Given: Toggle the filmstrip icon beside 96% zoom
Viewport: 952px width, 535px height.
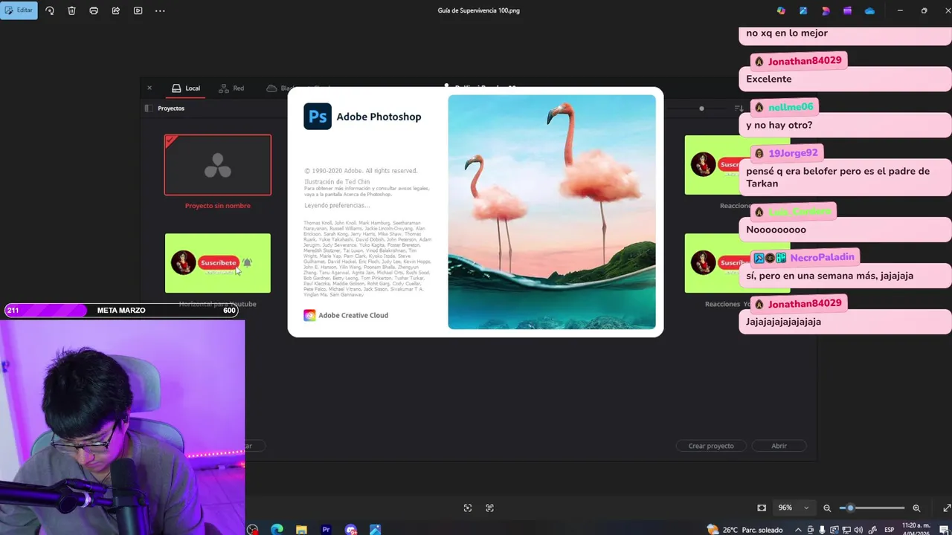Looking at the screenshot, I should point(762,508).
